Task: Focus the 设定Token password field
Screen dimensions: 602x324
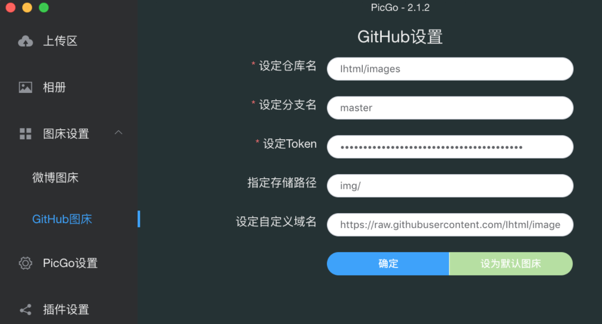Action: tap(450, 147)
